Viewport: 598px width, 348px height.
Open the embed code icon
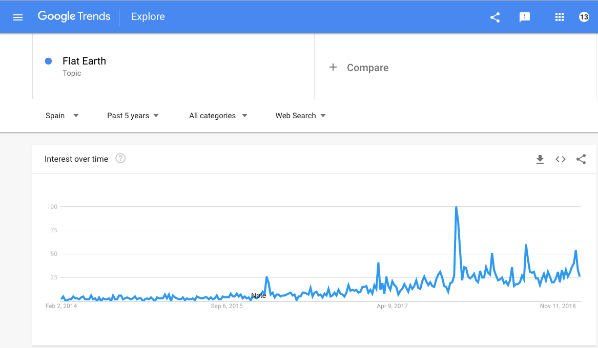click(561, 159)
